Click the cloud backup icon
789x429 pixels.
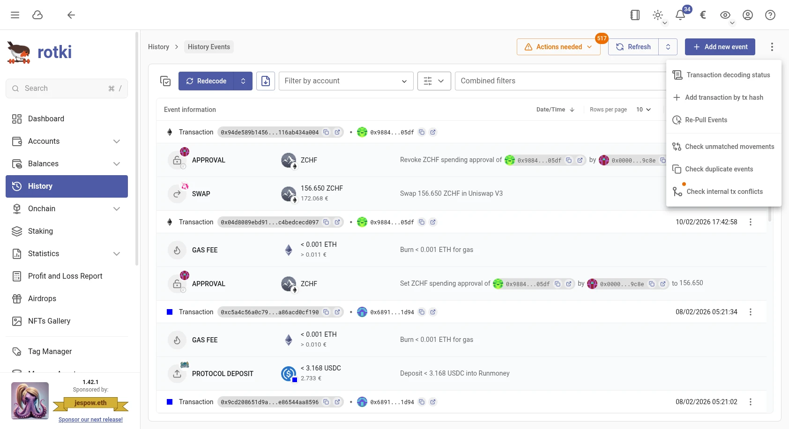click(x=37, y=15)
